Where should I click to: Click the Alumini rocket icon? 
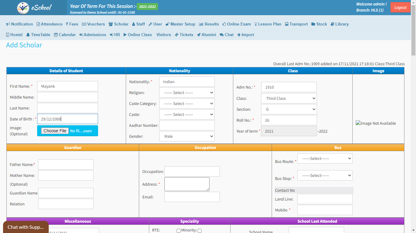click(x=199, y=35)
